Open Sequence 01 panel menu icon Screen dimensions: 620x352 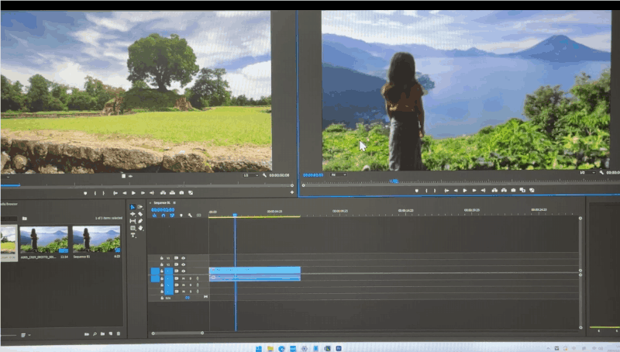(174, 203)
